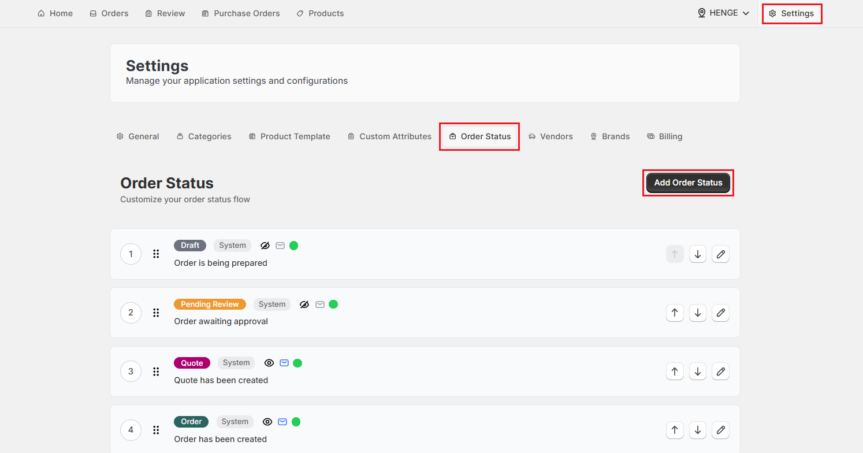Move Pending Review status up

click(x=675, y=313)
